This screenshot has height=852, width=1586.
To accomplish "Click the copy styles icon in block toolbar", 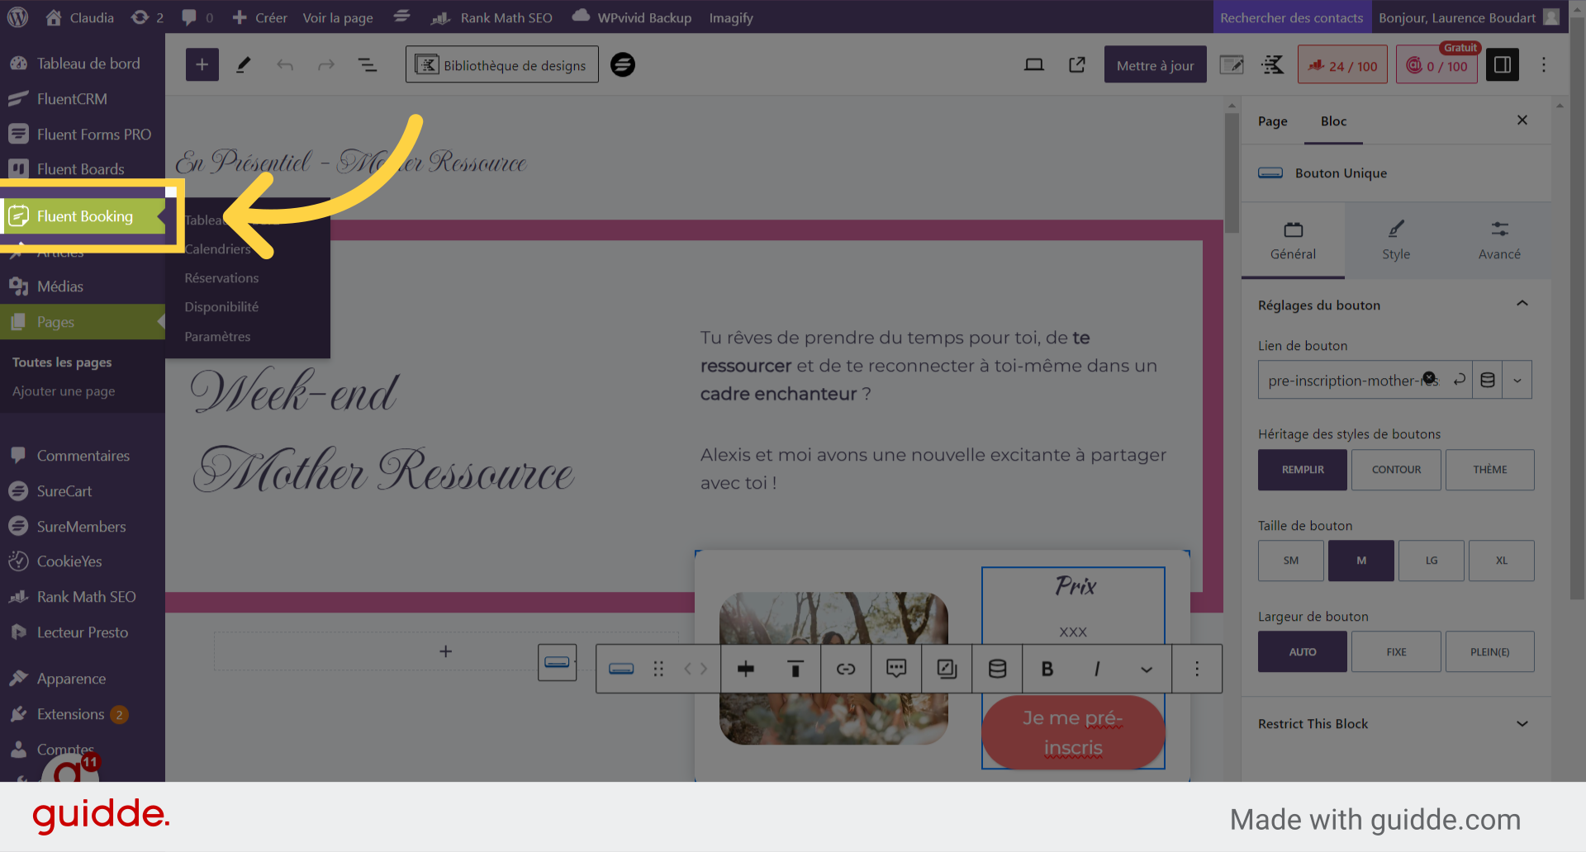I will 947,669.
